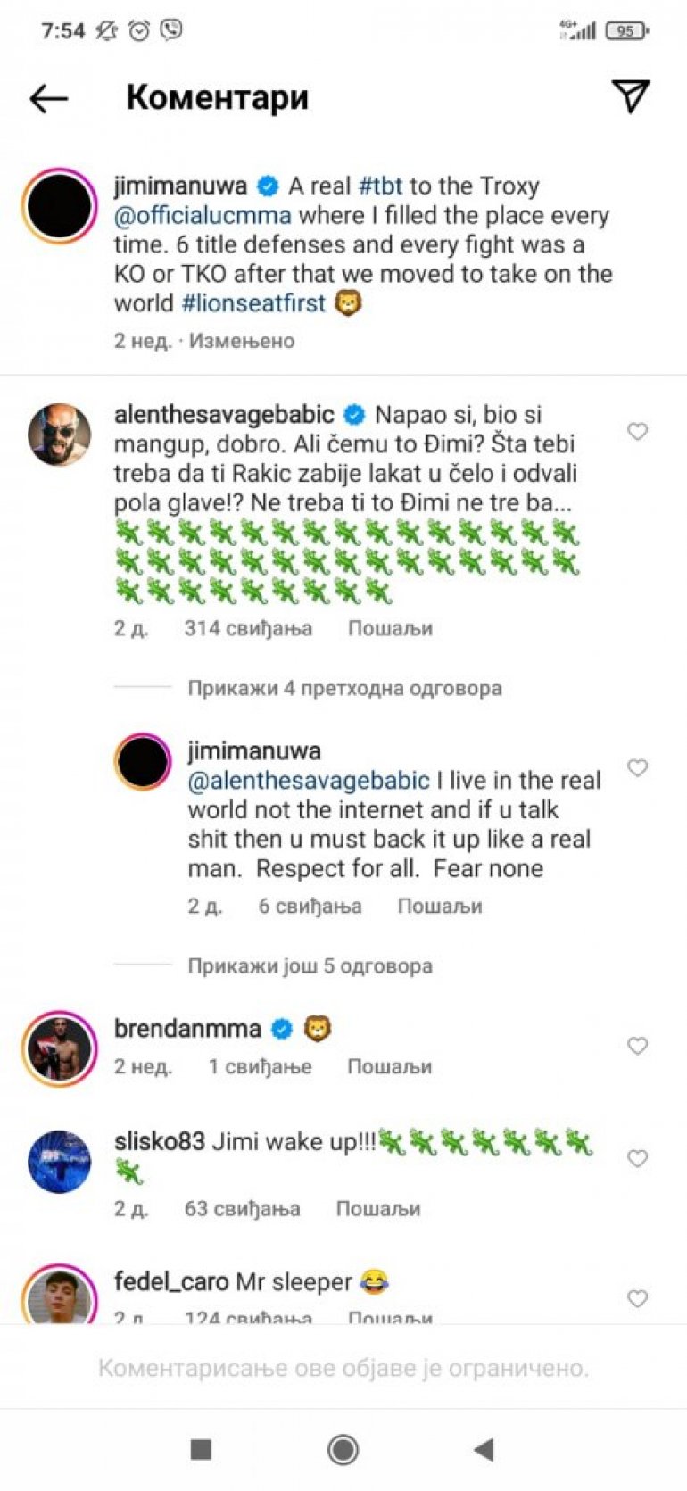The height and width of the screenshot is (1491, 687).
Task: Open direct share paper plane icon
Action: click(630, 96)
